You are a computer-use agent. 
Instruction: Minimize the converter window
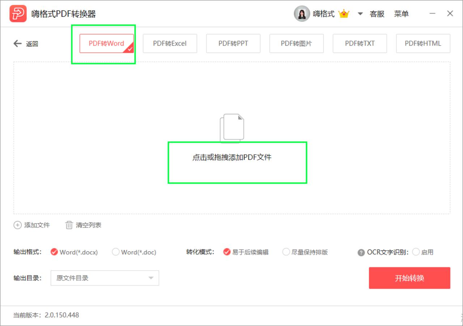pos(432,14)
